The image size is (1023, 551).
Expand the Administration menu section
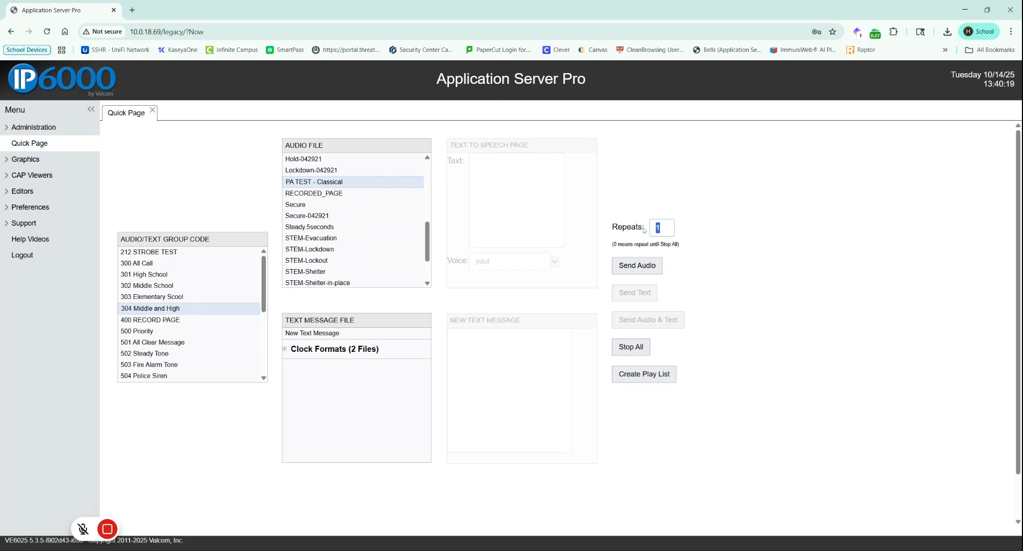click(33, 127)
